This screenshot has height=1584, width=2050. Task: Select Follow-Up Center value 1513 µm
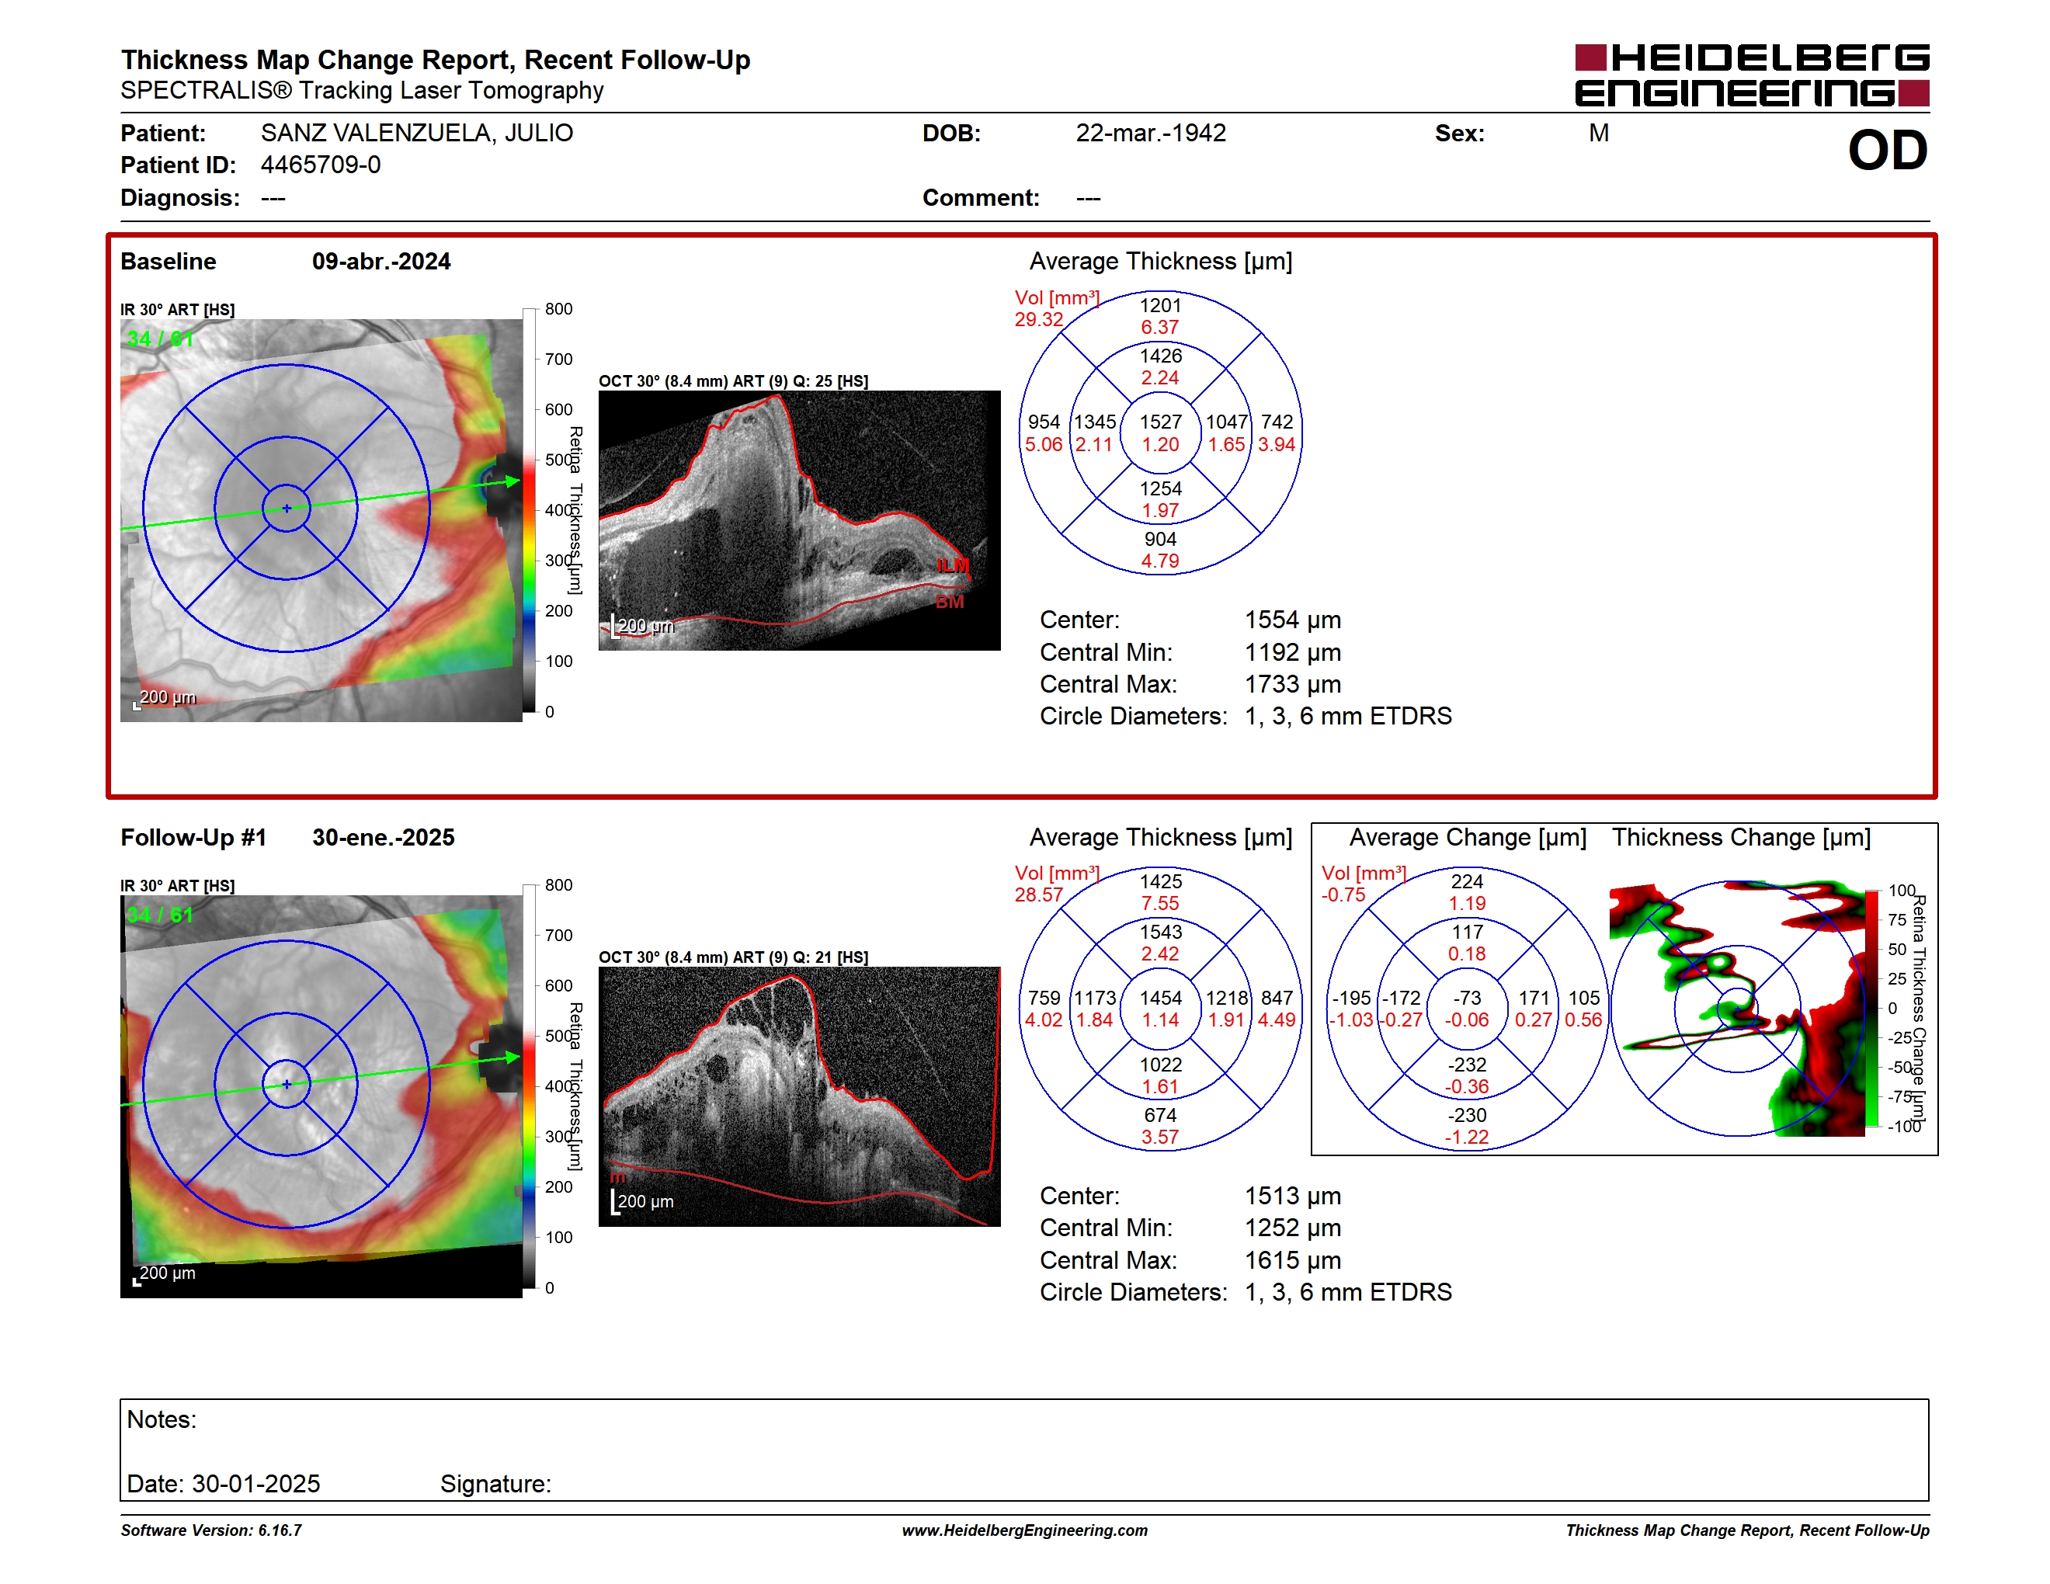[1293, 1197]
